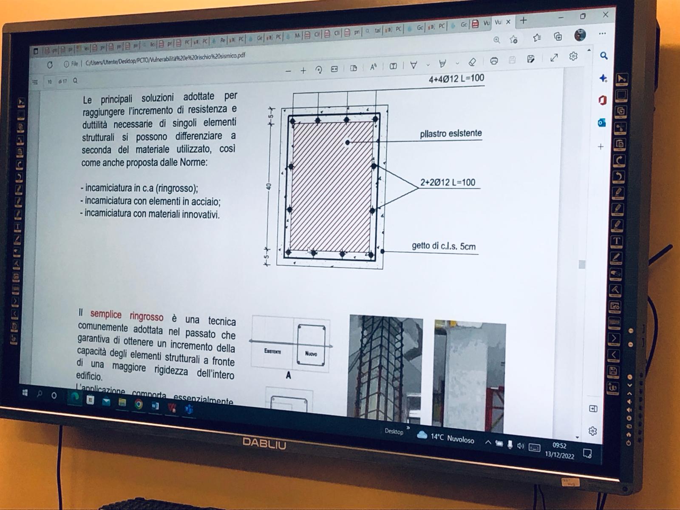Select the whiteboard text T tool on the right overlay

(x=617, y=241)
